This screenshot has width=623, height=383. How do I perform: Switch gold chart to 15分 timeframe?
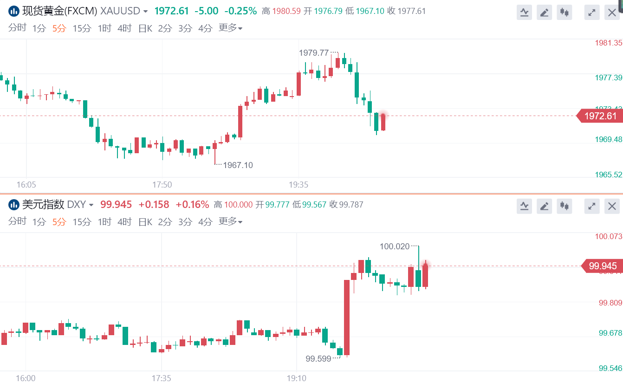(82, 28)
